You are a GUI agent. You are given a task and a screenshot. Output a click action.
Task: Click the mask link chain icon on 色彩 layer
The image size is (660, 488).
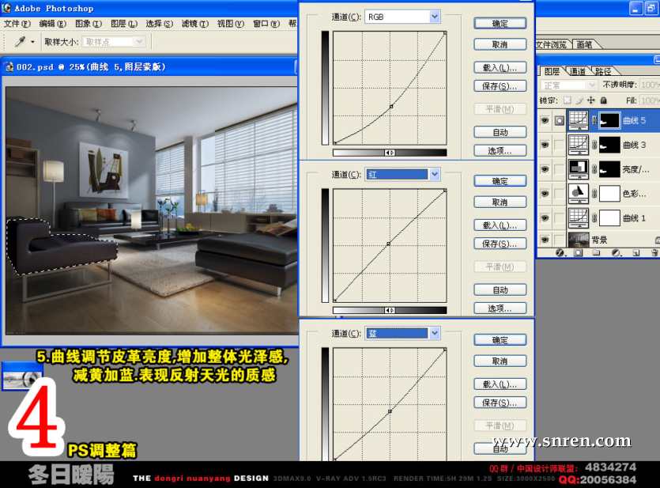pos(594,194)
